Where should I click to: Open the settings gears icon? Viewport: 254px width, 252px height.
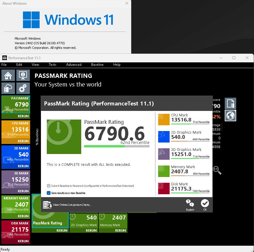click(23, 88)
